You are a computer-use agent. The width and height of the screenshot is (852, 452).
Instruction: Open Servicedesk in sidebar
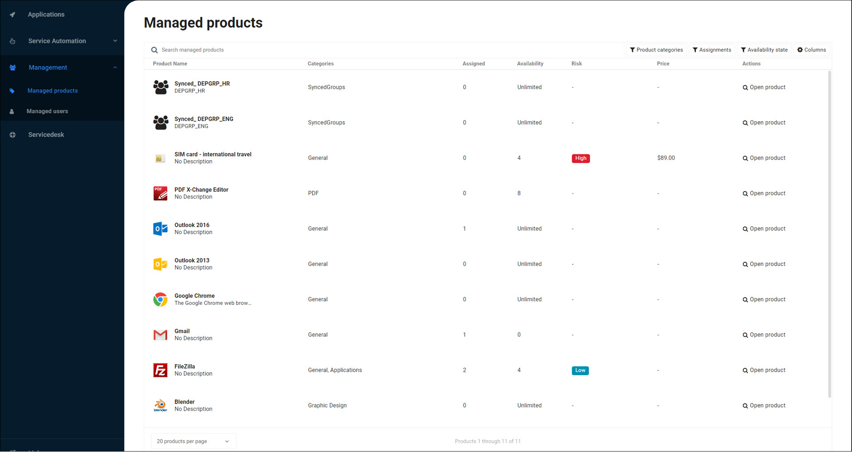[x=46, y=135]
